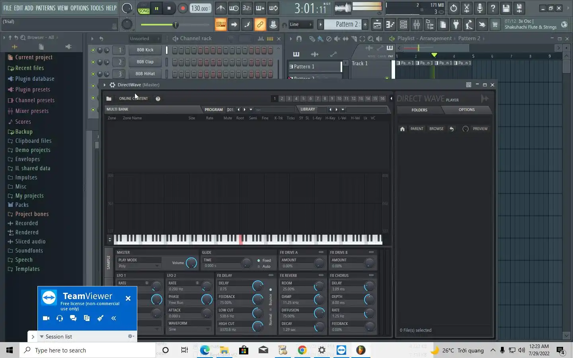Screen dimensions: 573x358
Task: Open the FILE menu
Action: [8, 8]
